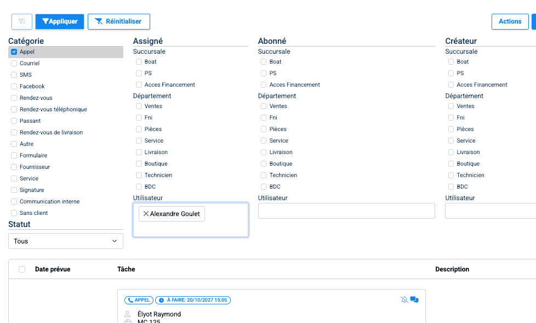This screenshot has width=536, height=323.
Task: Open the chat bubbles icon on task card
Action: pos(414,300)
